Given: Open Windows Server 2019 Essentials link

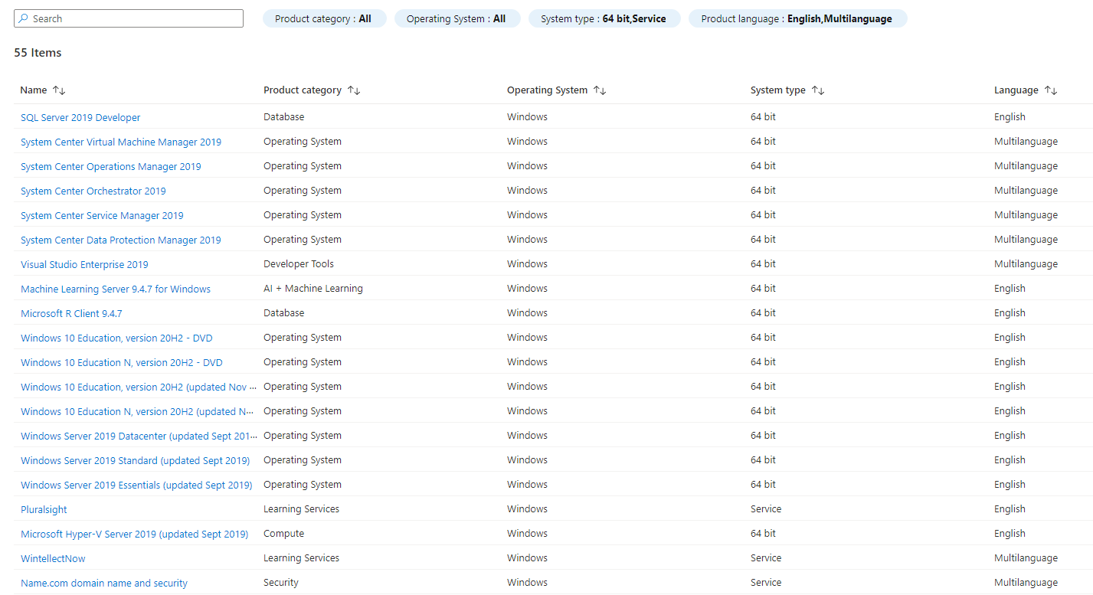Looking at the screenshot, I should click(x=136, y=485).
